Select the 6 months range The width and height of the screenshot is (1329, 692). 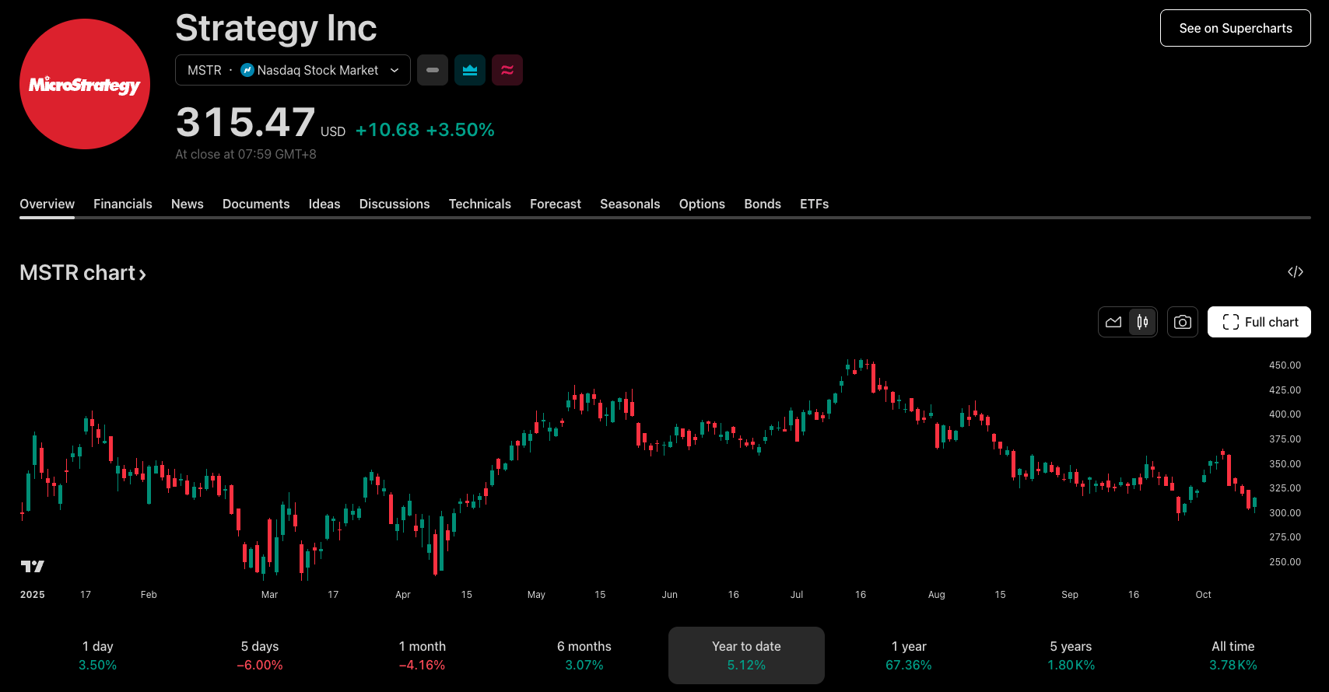pyautogui.click(x=584, y=655)
